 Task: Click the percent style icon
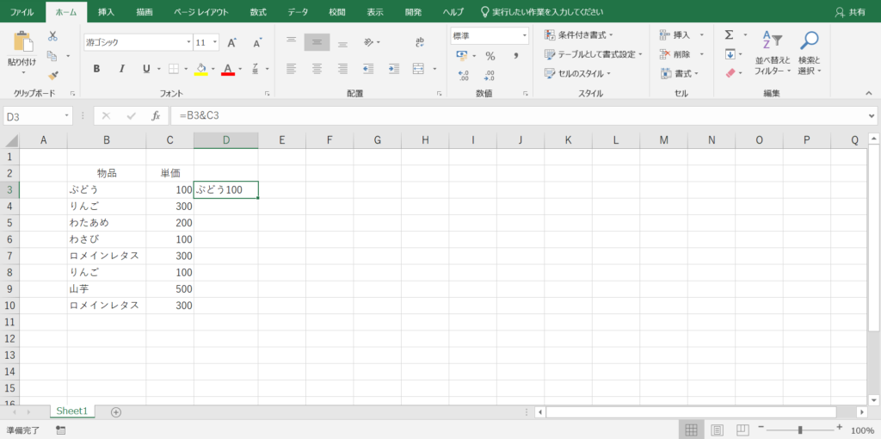pyautogui.click(x=490, y=56)
